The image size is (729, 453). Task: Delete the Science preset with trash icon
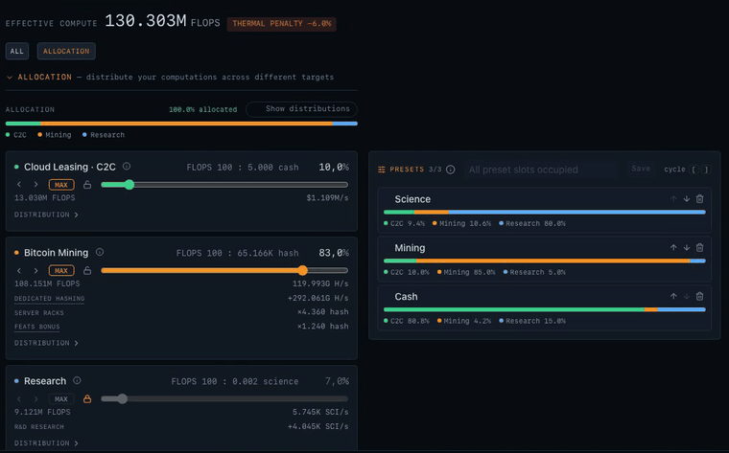pyautogui.click(x=699, y=198)
